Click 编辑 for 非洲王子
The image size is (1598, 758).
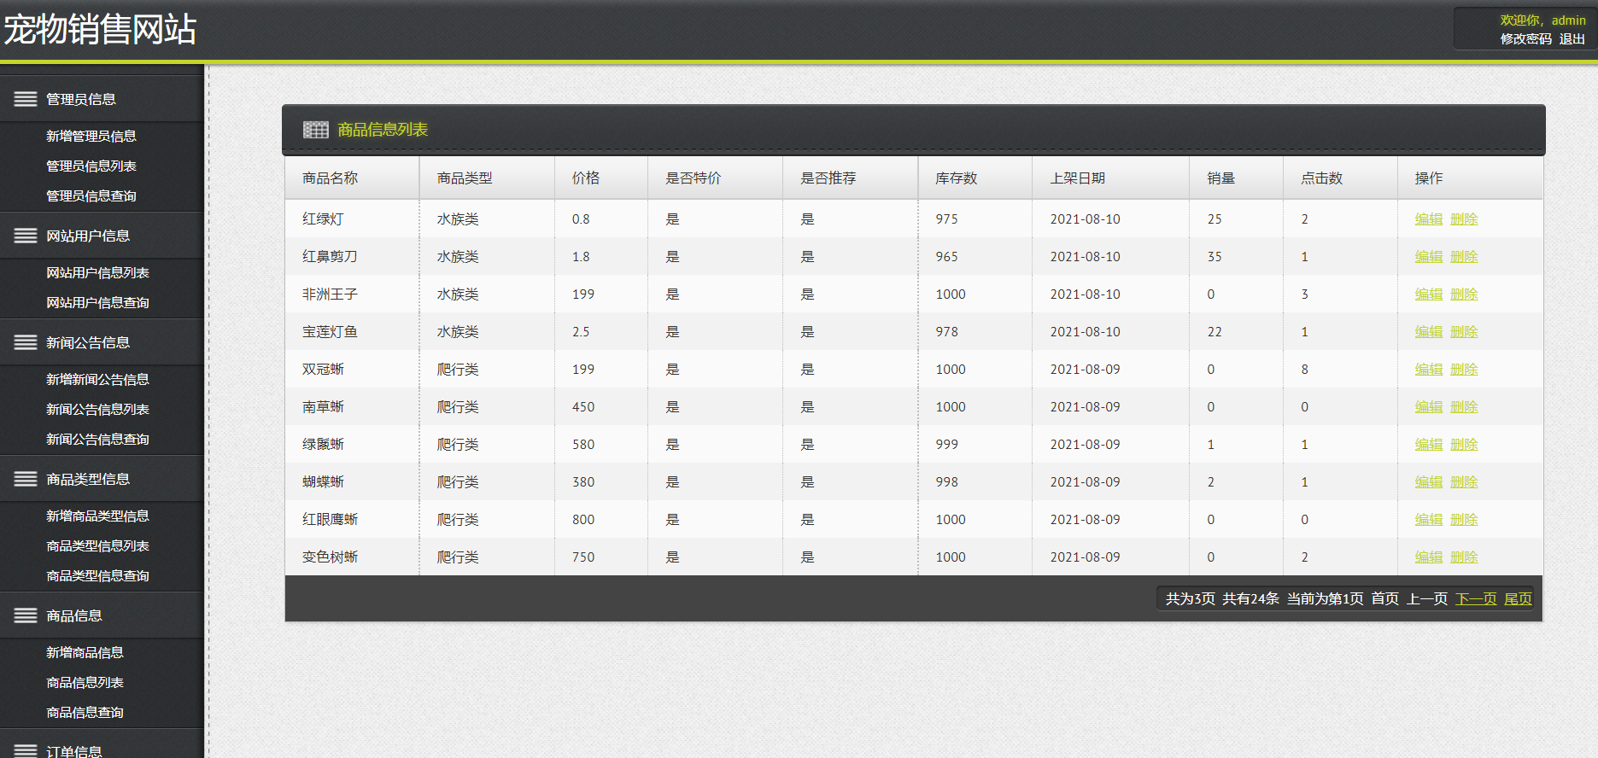pyautogui.click(x=1429, y=294)
